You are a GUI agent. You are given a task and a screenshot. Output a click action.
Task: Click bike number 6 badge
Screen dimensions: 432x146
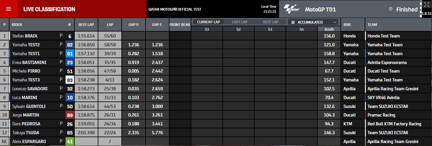click(x=70, y=36)
